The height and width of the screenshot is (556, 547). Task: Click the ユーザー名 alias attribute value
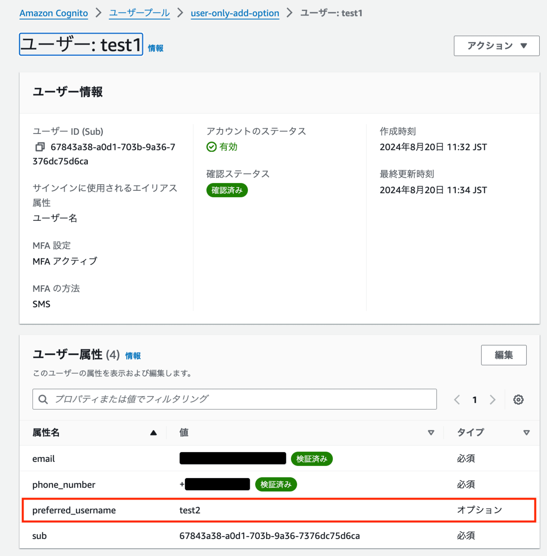(55, 218)
